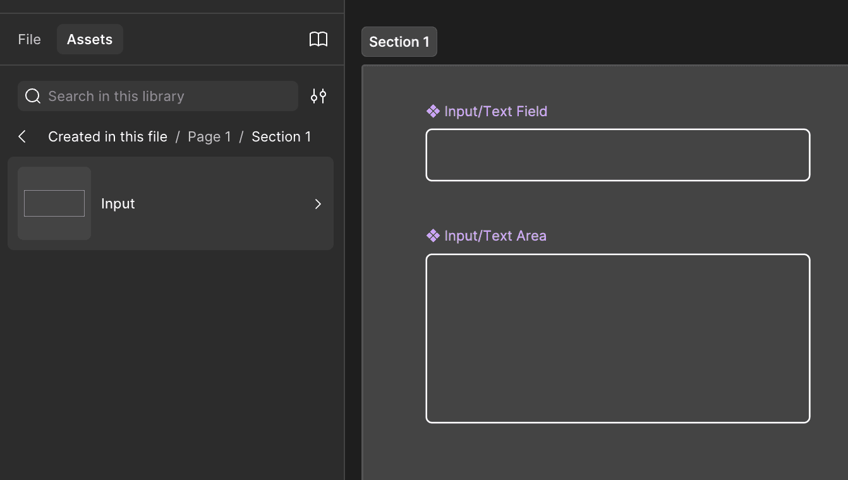Click the purple component icon beside Input/Text Field
This screenshot has height=480, width=848.
(x=433, y=111)
